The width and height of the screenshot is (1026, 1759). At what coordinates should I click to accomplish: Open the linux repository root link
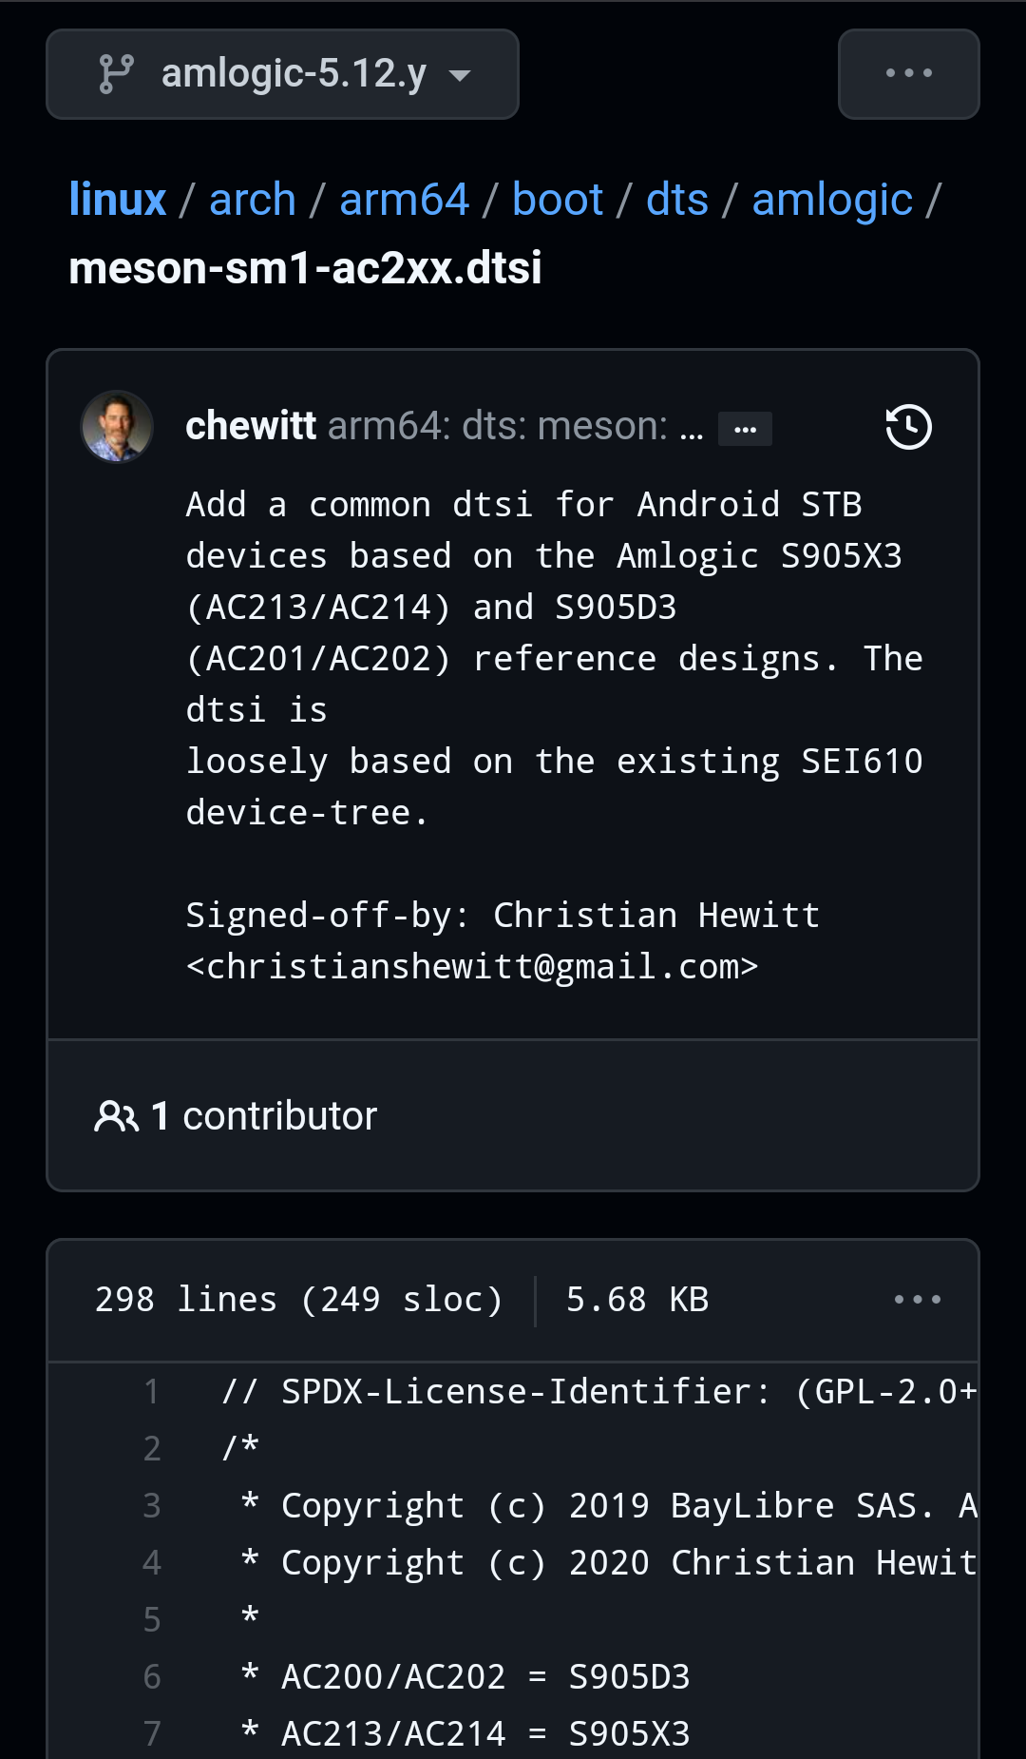pyautogui.click(x=118, y=200)
